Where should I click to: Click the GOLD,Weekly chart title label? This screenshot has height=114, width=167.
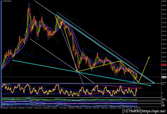tap(8, 1)
